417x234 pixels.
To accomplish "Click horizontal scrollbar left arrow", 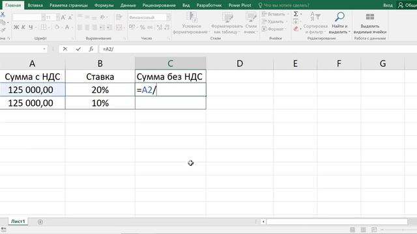I will click(x=263, y=222).
